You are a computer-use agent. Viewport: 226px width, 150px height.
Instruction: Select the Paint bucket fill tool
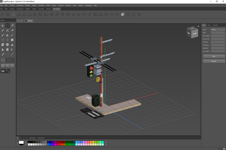click(x=7, y=35)
